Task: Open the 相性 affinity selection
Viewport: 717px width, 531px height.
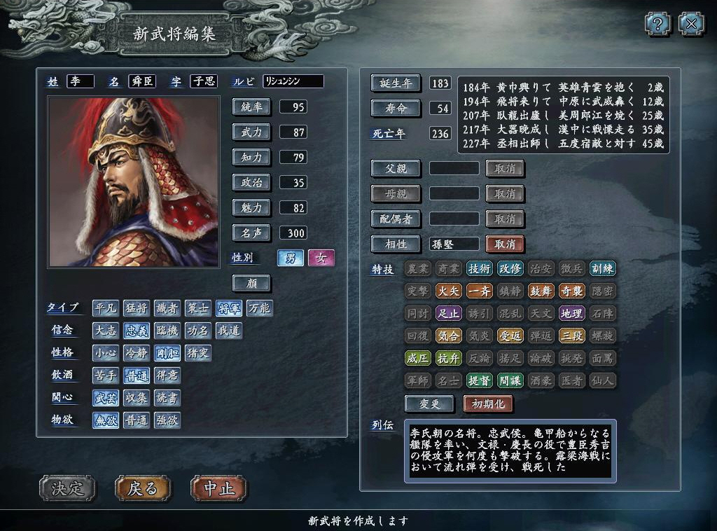Action: coord(396,244)
